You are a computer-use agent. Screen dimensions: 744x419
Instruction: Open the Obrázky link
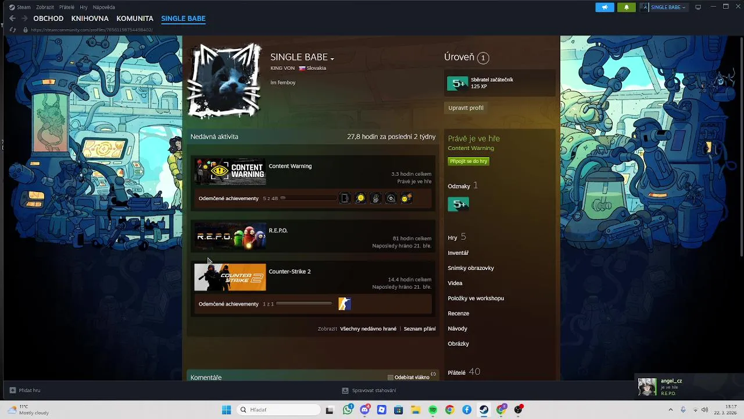(458, 344)
